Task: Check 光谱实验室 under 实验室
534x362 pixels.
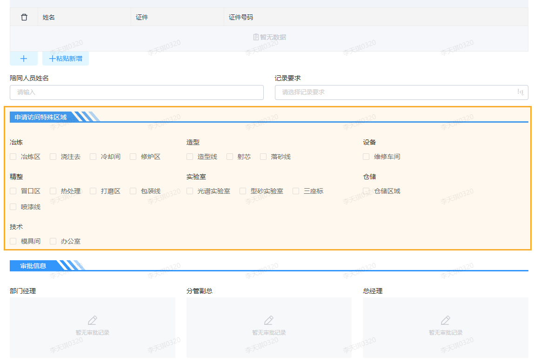Action: click(190, 191)
